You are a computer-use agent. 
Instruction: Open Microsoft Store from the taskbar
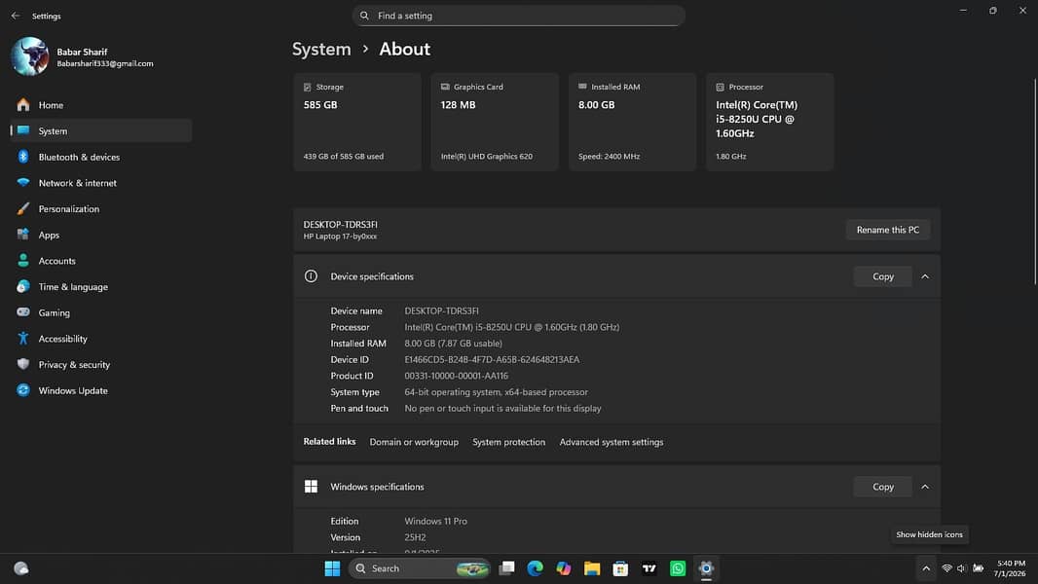(620, 568)
